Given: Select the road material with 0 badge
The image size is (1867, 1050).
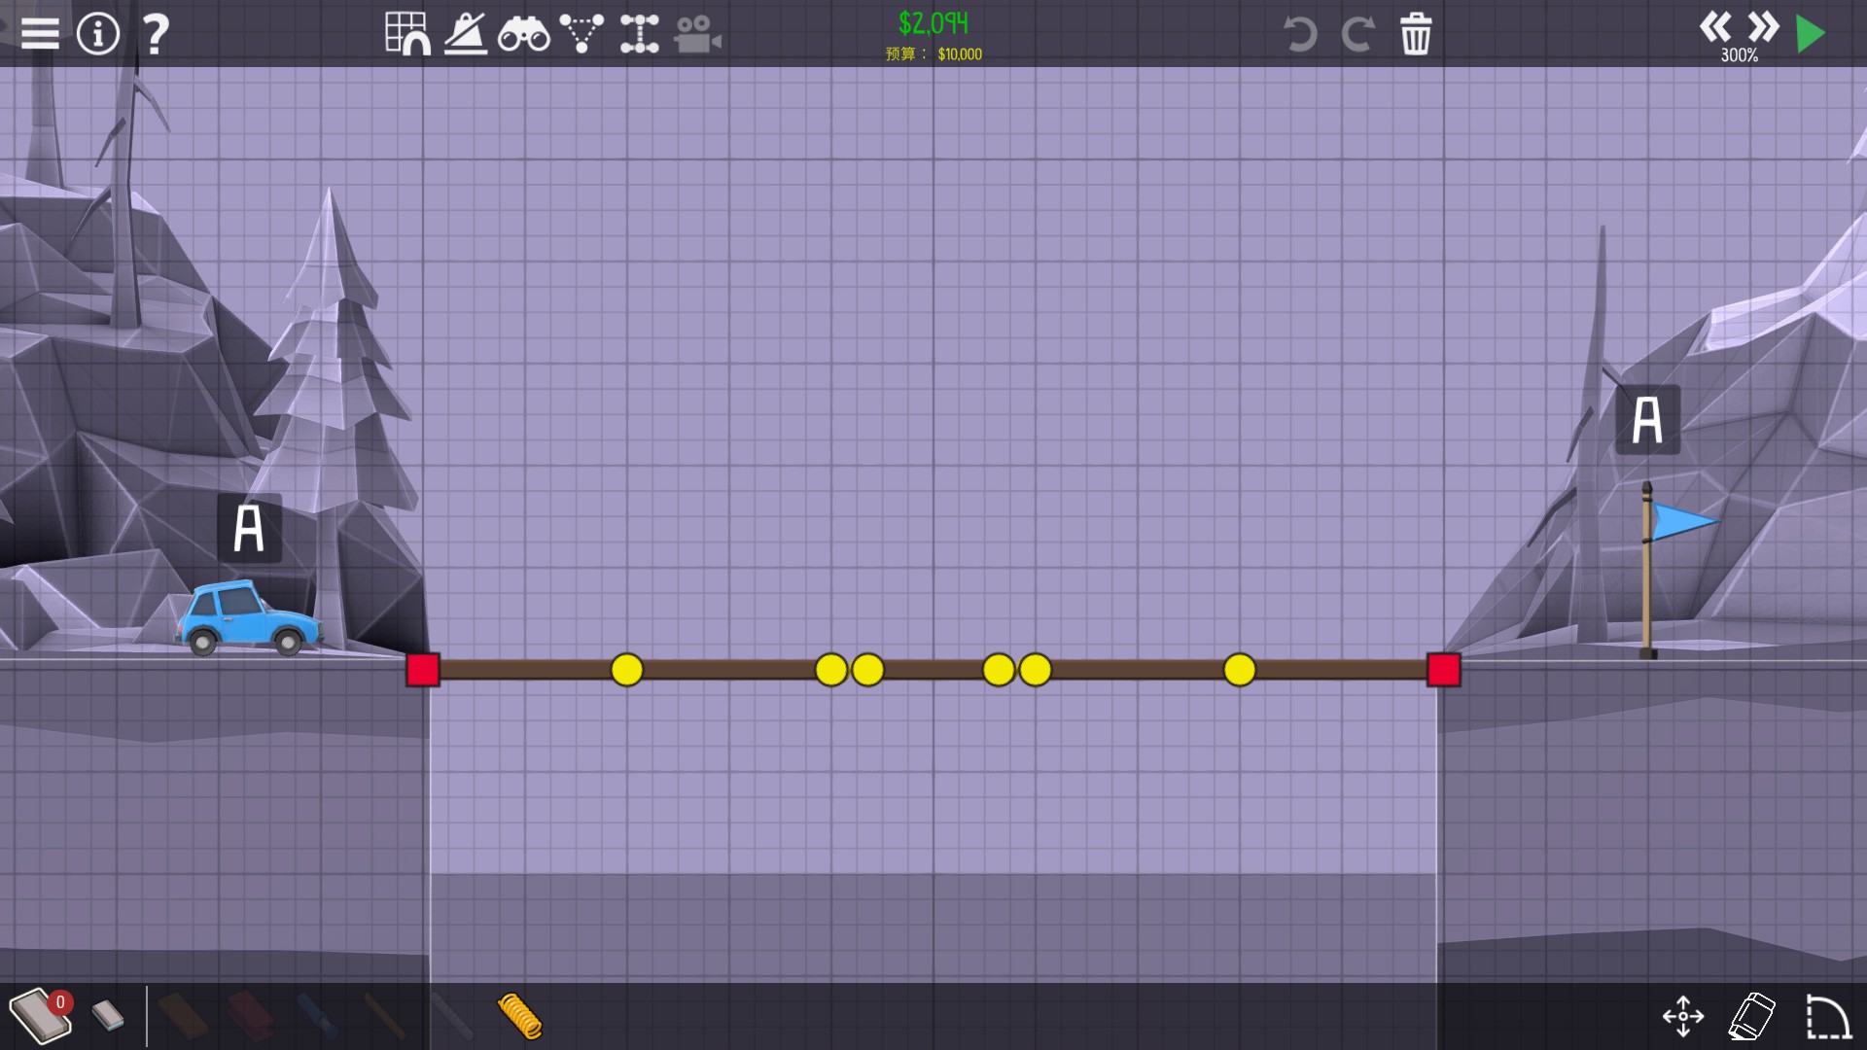Looking at the screenshot, I should [39, 1016].
